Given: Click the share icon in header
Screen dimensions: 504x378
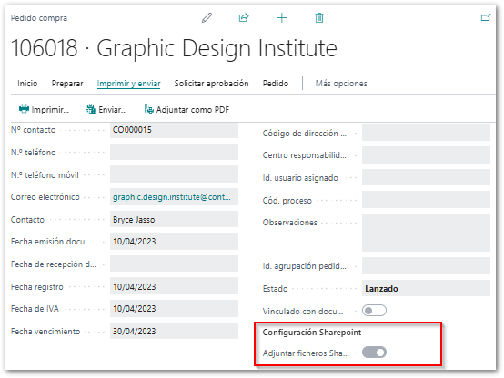Looking at the screenshot, I should [244, 17].
